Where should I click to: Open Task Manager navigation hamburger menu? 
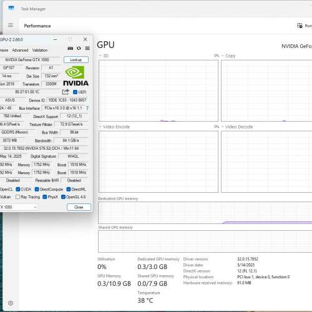[11, 25]
